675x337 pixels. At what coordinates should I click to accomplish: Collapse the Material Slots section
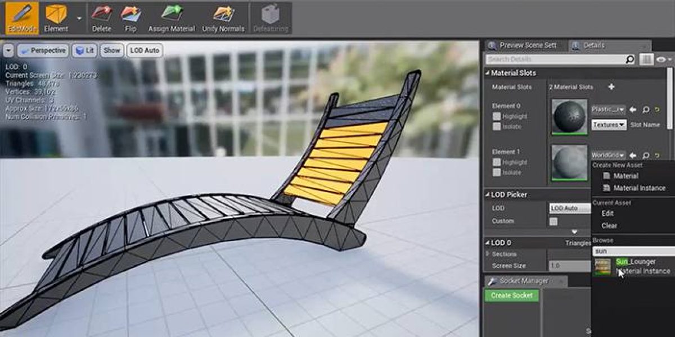(487, 73)
